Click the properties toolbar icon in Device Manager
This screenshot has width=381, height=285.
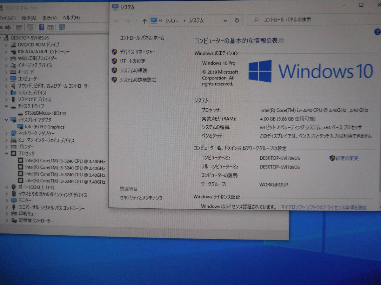click(30, 28)
